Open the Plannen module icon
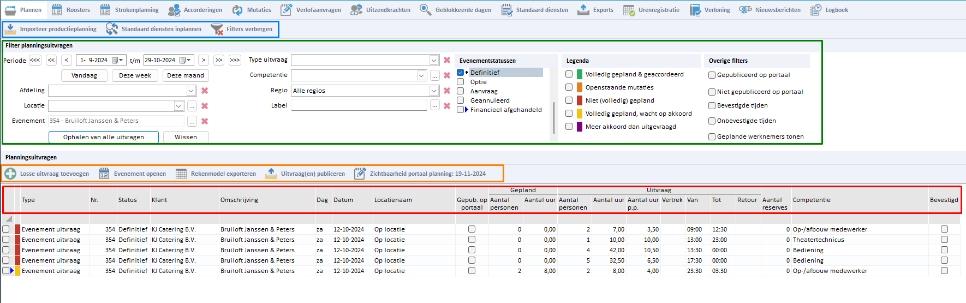The height and width of the screenshot is (303, 966). pyautogui.click(x=10, y=10)
